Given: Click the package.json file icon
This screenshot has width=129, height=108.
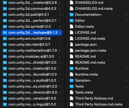Looking at the screenshot, I should point(72,45).
